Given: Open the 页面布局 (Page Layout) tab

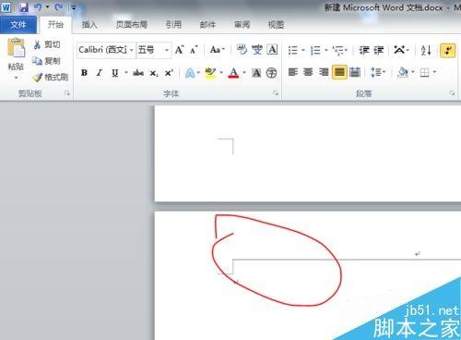Looking at the screenshot, I should 132,25.
